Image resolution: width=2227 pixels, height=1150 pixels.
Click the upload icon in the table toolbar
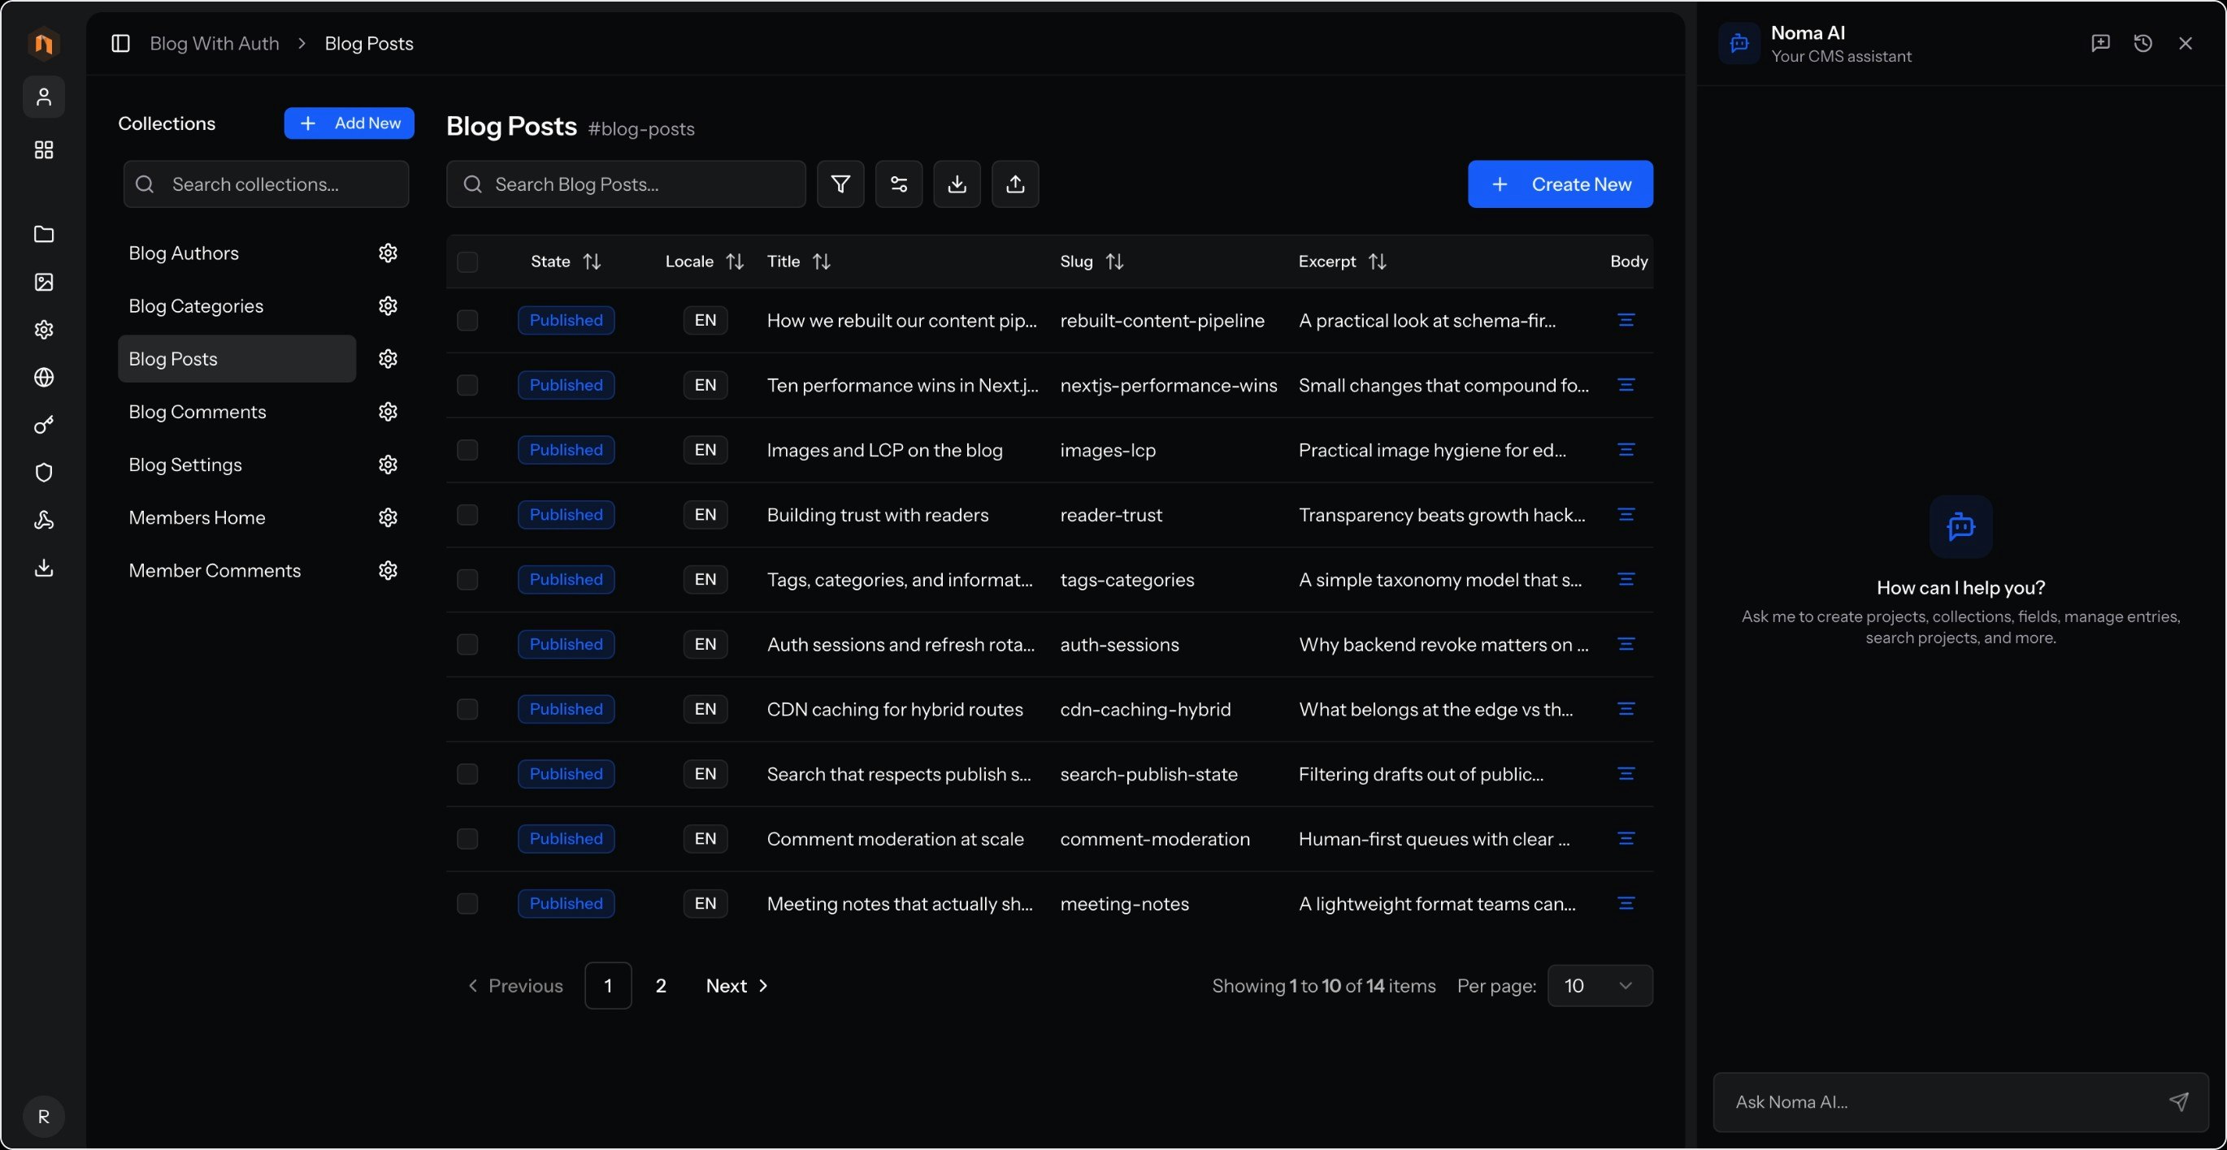(1015, 184)
